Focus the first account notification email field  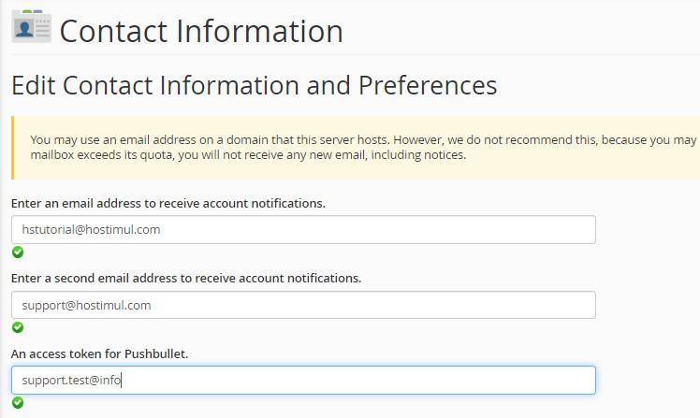pos(303,230)
